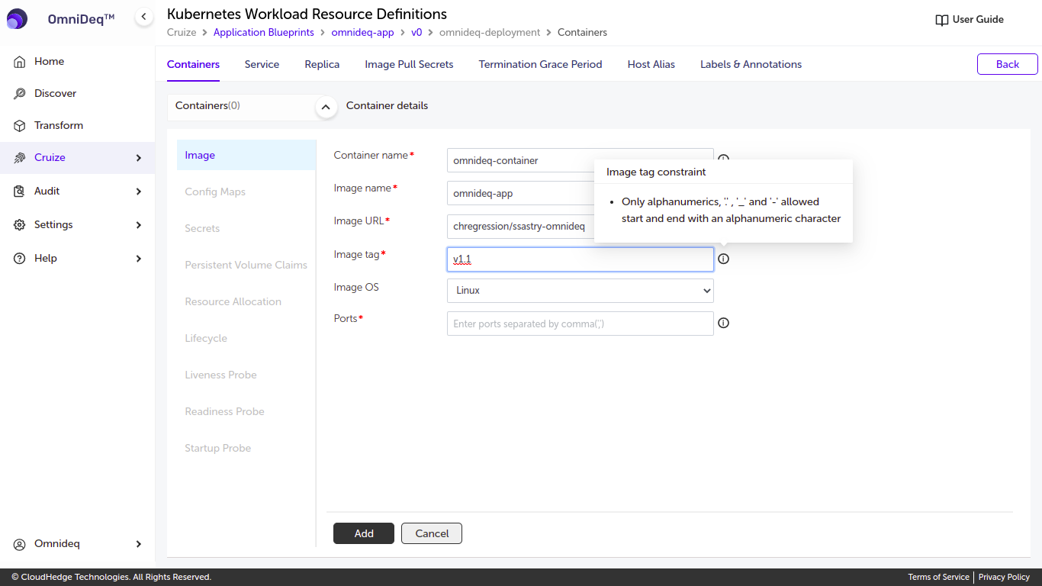1042x586 pixels.
Task: Click the OmniDeq logo icon
Action: tap(17, 19)
